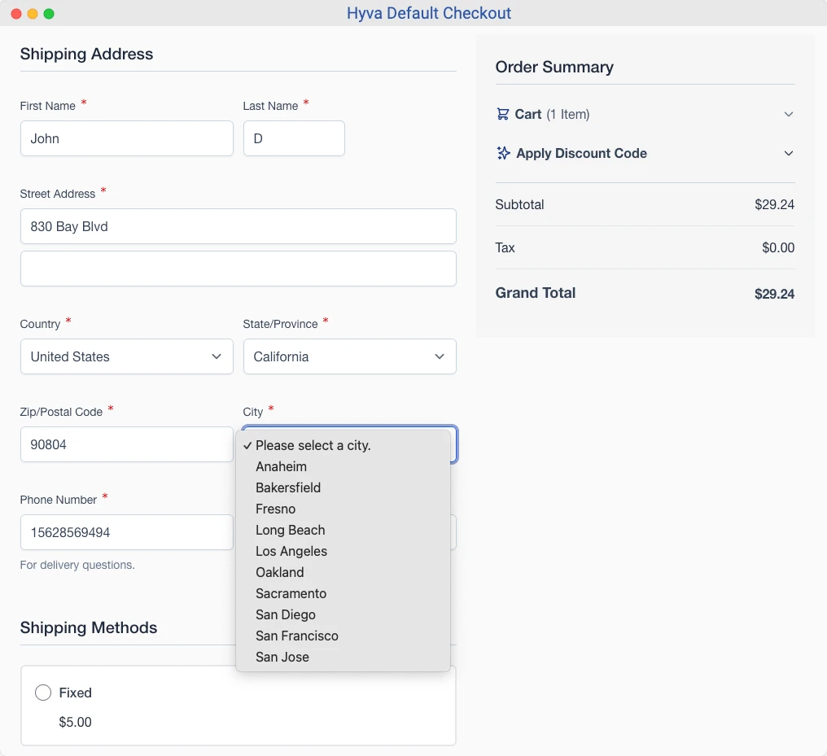Select Los Angeles from the city list
827x756 pixels.
pos(291,551)
